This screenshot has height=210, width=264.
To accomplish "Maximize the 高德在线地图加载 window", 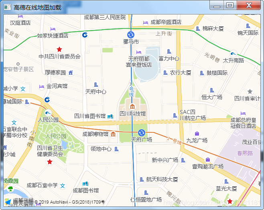I will point(230,5).
